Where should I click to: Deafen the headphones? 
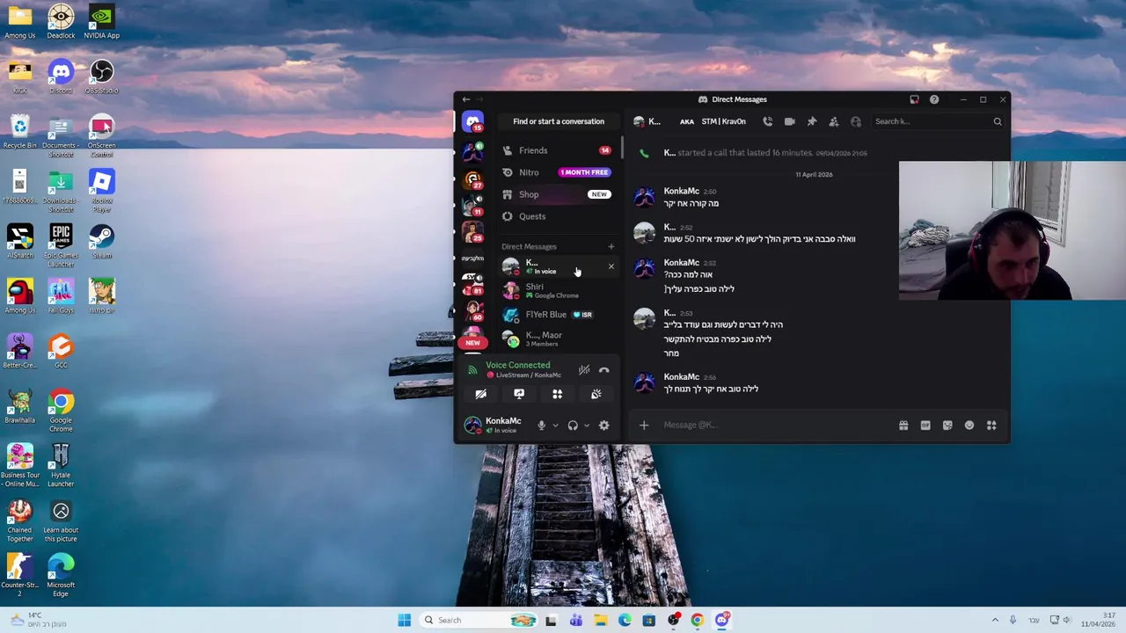pos(573,426)
